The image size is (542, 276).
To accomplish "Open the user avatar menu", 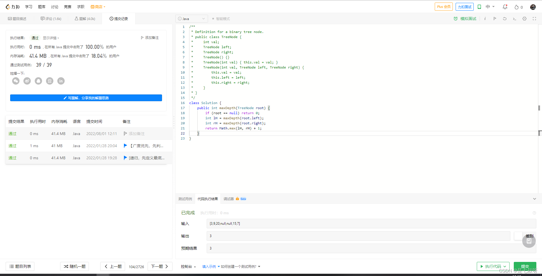I will 533,7.
